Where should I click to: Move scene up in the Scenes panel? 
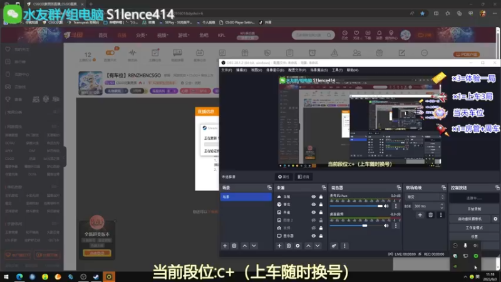[244, 246]
